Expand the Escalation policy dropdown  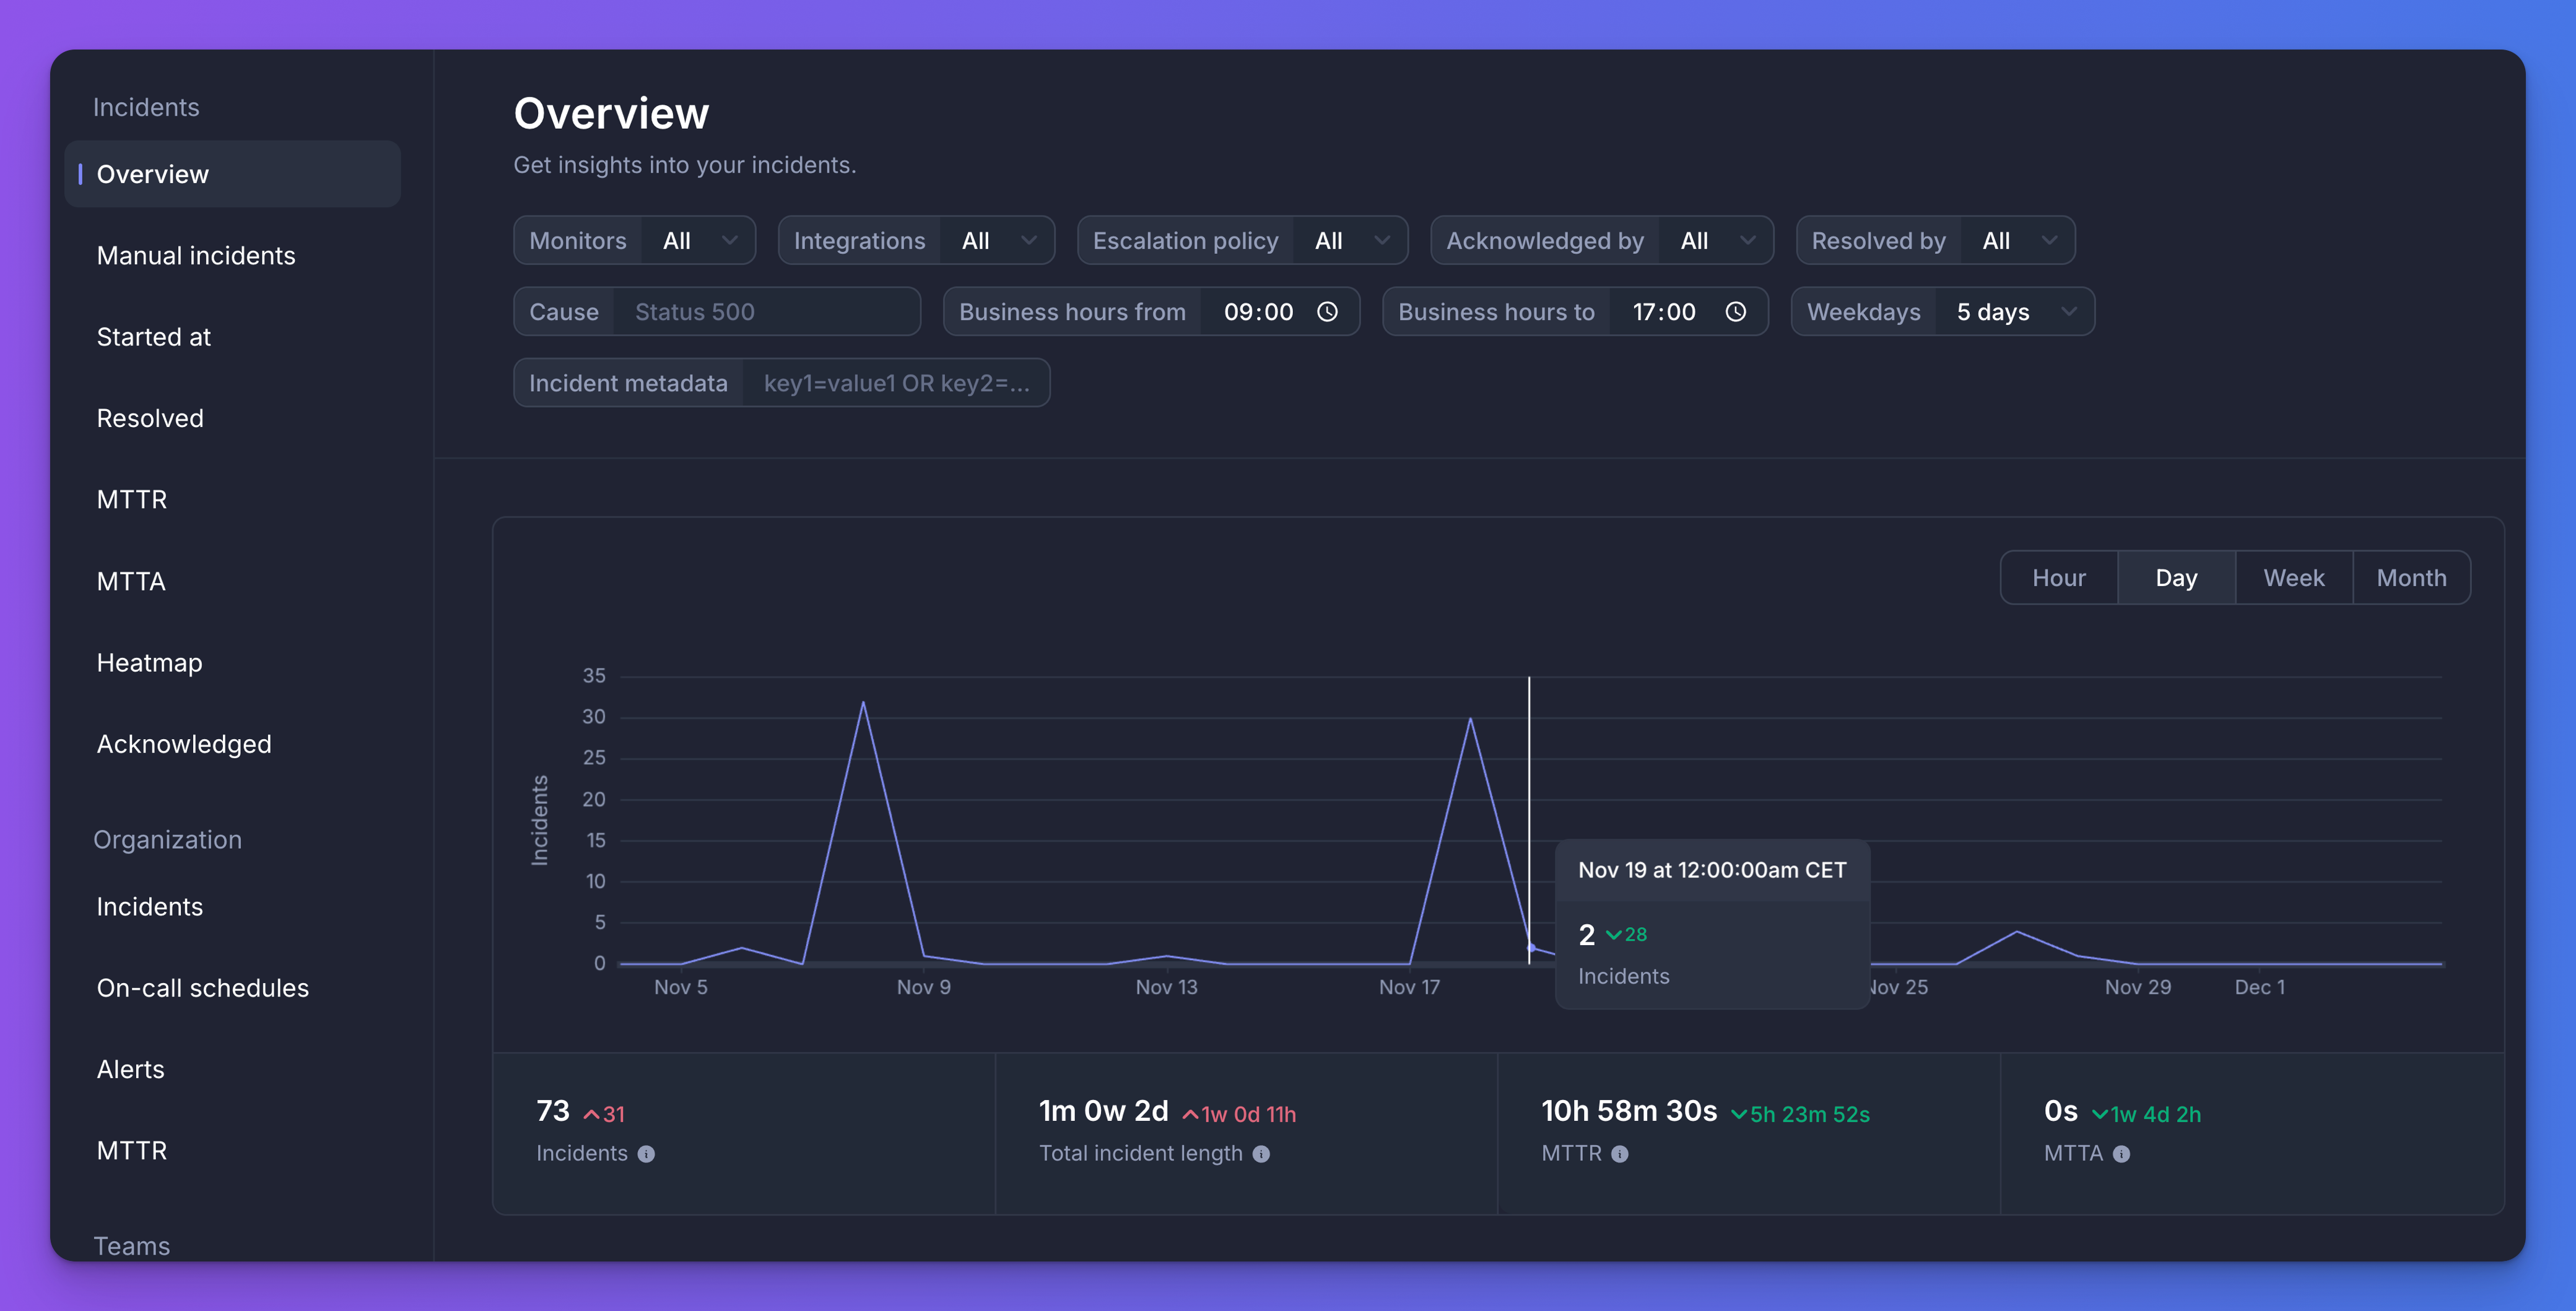[1350, 240]
